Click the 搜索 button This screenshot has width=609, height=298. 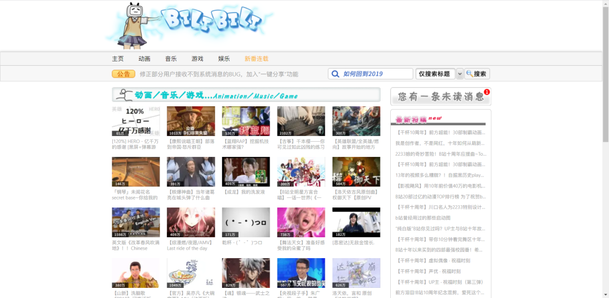point(477,74)
